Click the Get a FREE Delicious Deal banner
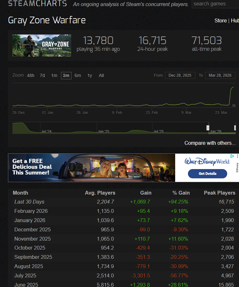239x287 pixels. 92,168
